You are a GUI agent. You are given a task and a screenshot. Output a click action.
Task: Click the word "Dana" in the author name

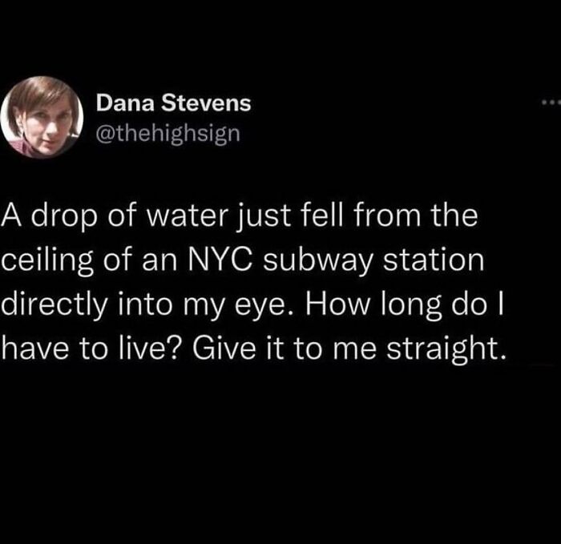pyautogui.click(x=125, y=103)
